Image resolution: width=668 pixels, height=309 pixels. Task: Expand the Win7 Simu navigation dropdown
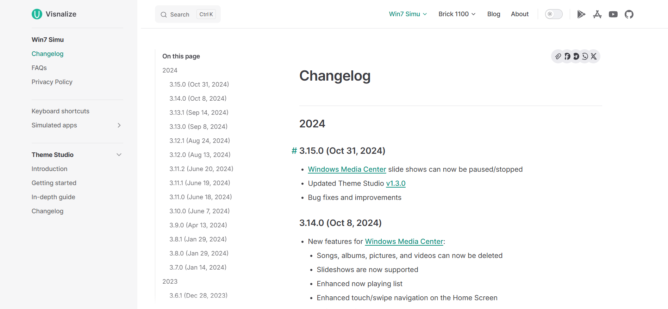(x=408, y=14)
